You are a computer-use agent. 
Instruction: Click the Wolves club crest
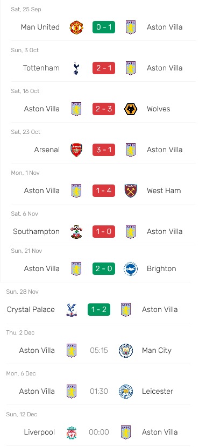131,109
